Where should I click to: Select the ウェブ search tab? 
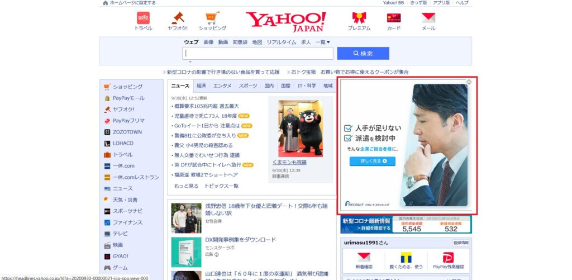[191, 42]
